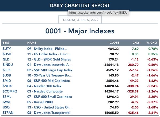The width and height of the screenshot is (160, 117).
Task: Click the NAME column header
Action: coord(32,43)
